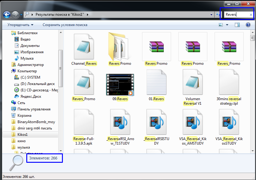
Task: Click inside the Revers search box
Action: (236, 15)
